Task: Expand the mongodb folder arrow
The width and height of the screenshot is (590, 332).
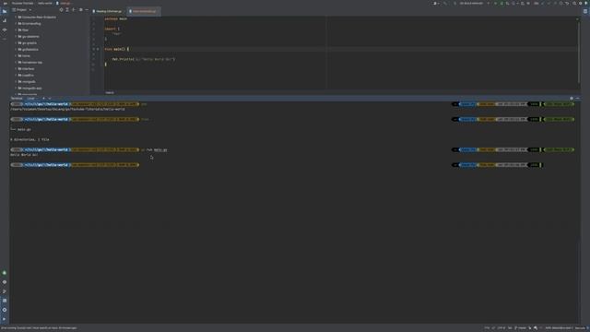Action: pyautogui.click(x=16, y=81)
